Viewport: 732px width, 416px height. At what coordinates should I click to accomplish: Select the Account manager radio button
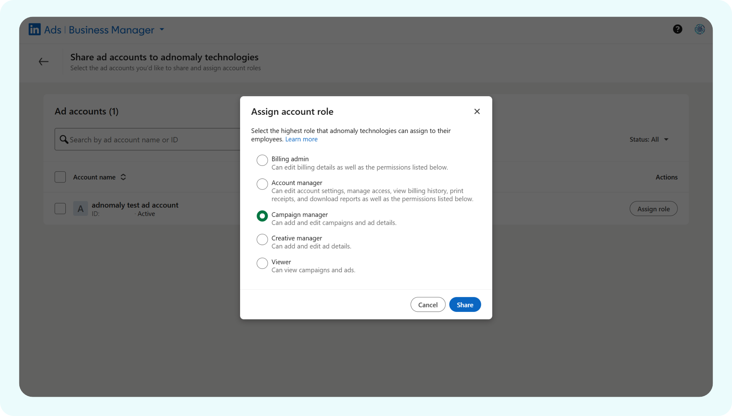click(x=262, y=184)
